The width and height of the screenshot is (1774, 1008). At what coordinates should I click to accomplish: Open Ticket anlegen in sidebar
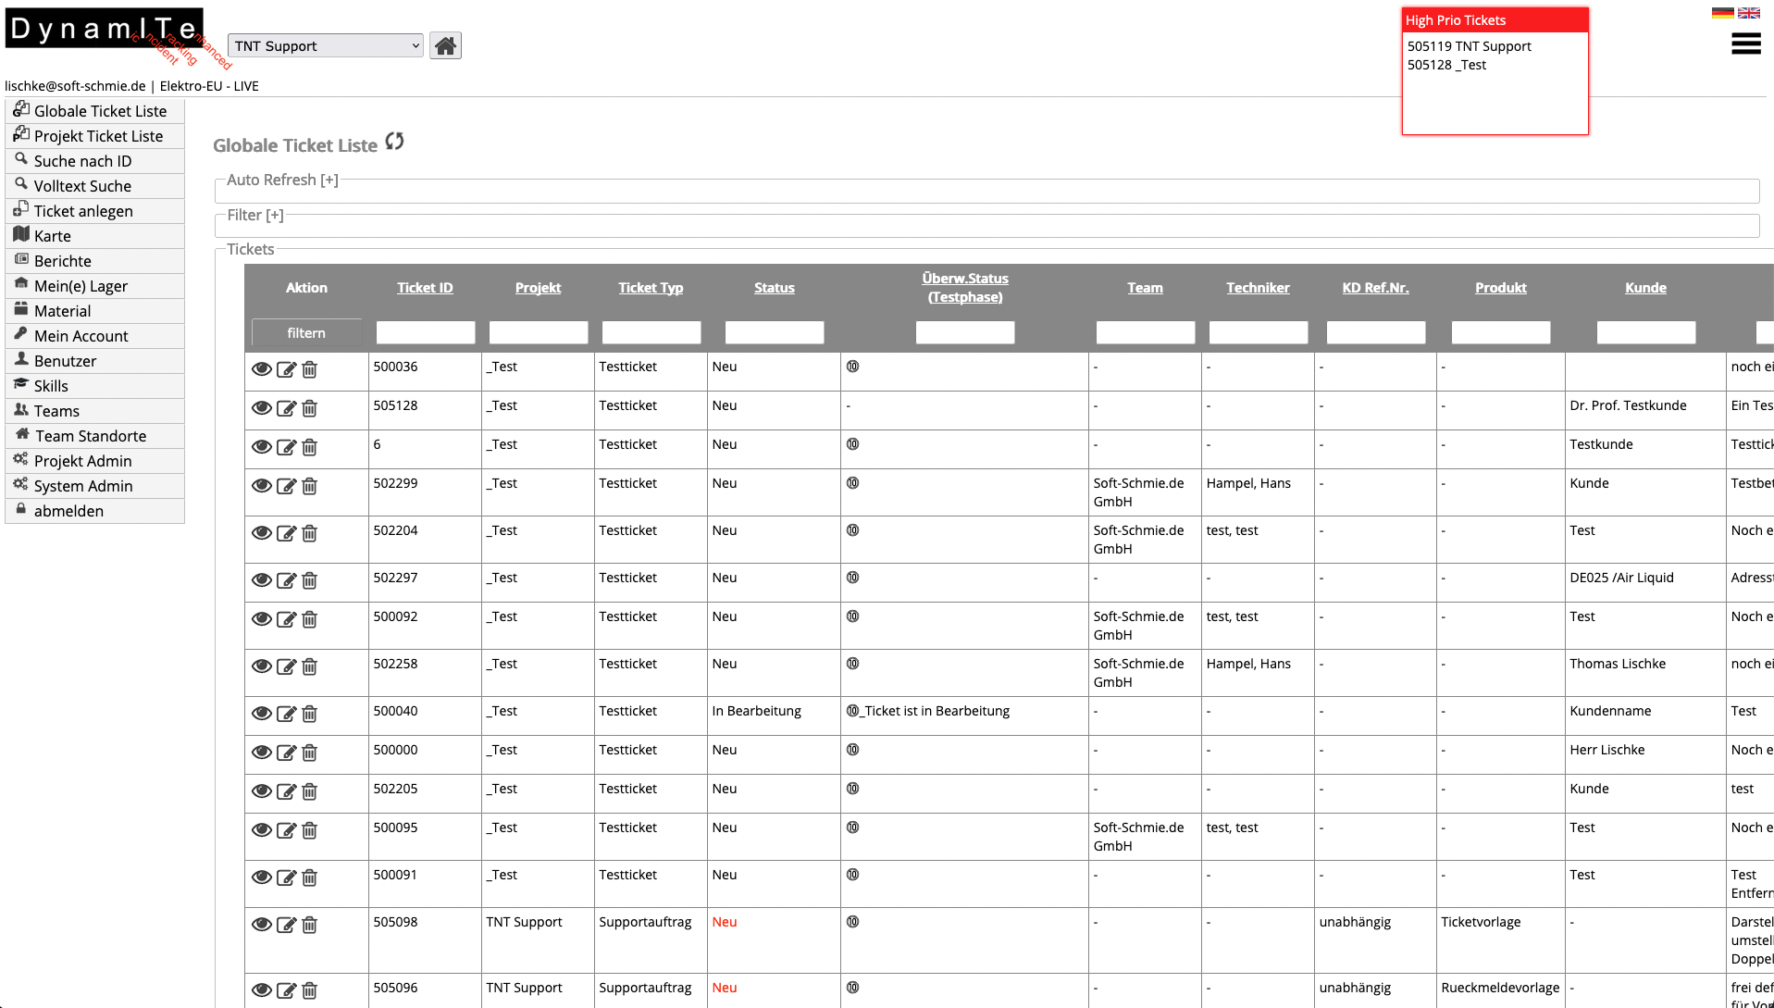[83, 211]
